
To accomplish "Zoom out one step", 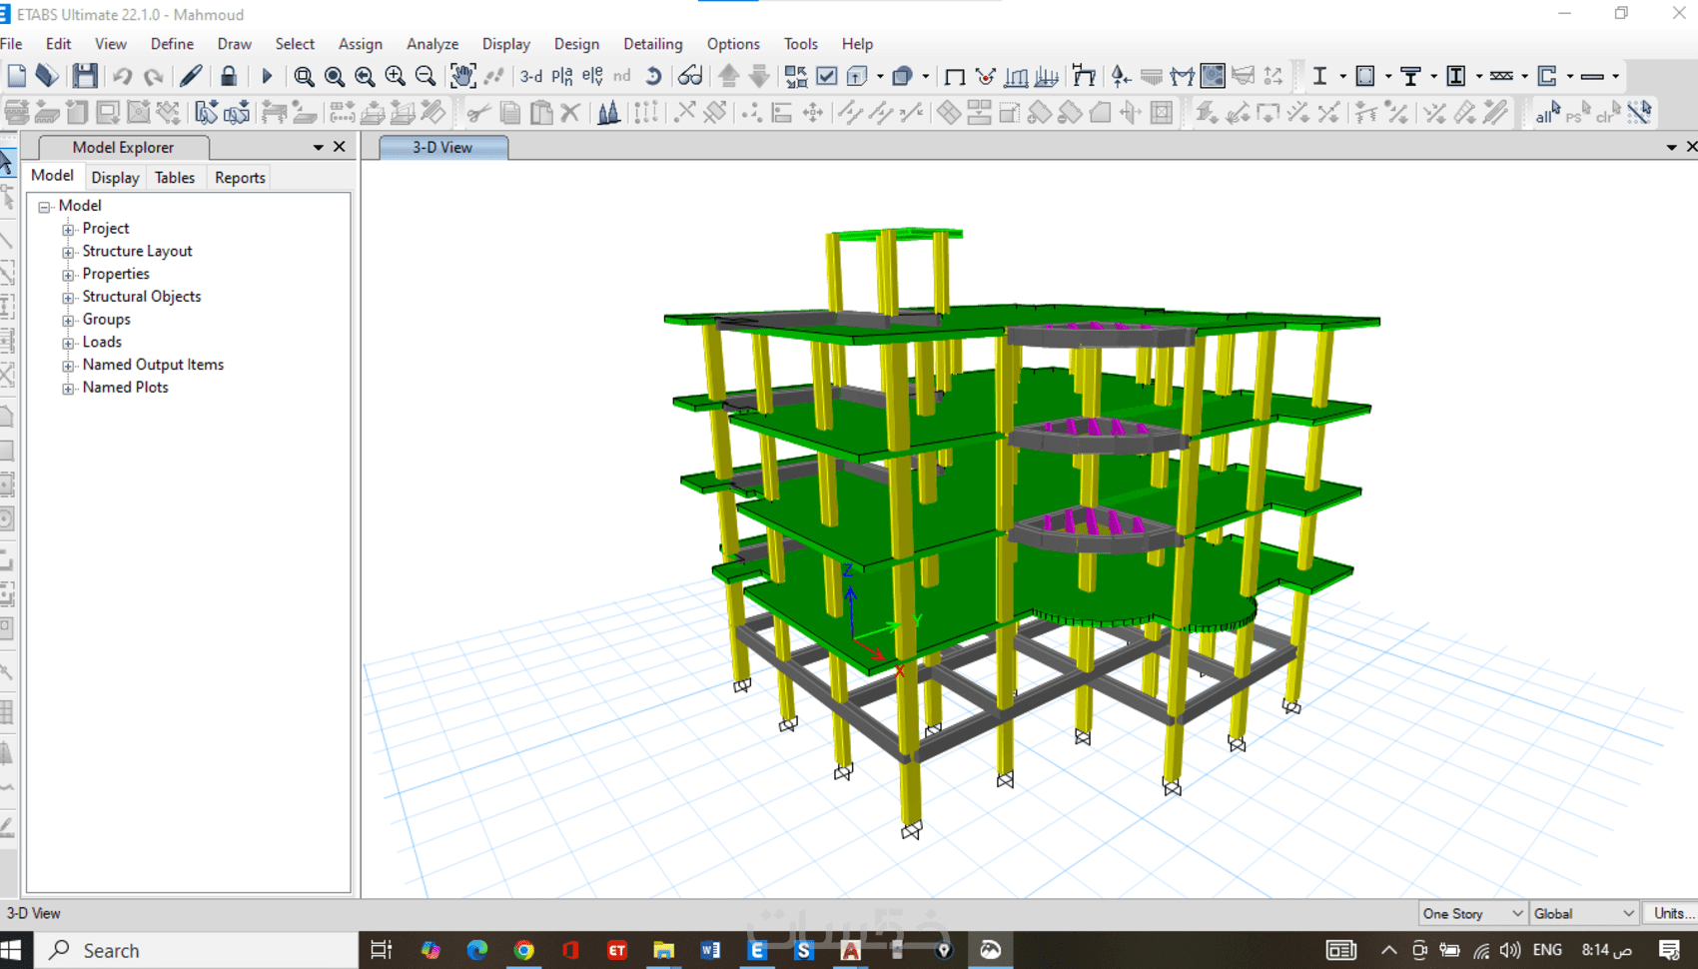I will pos(425,76).
